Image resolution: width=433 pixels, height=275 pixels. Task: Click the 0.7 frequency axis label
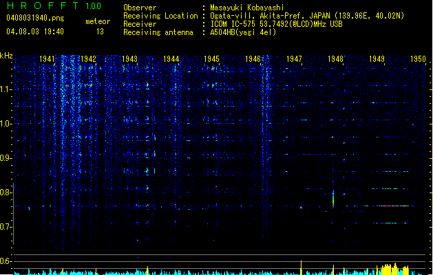tap(6, 227)
